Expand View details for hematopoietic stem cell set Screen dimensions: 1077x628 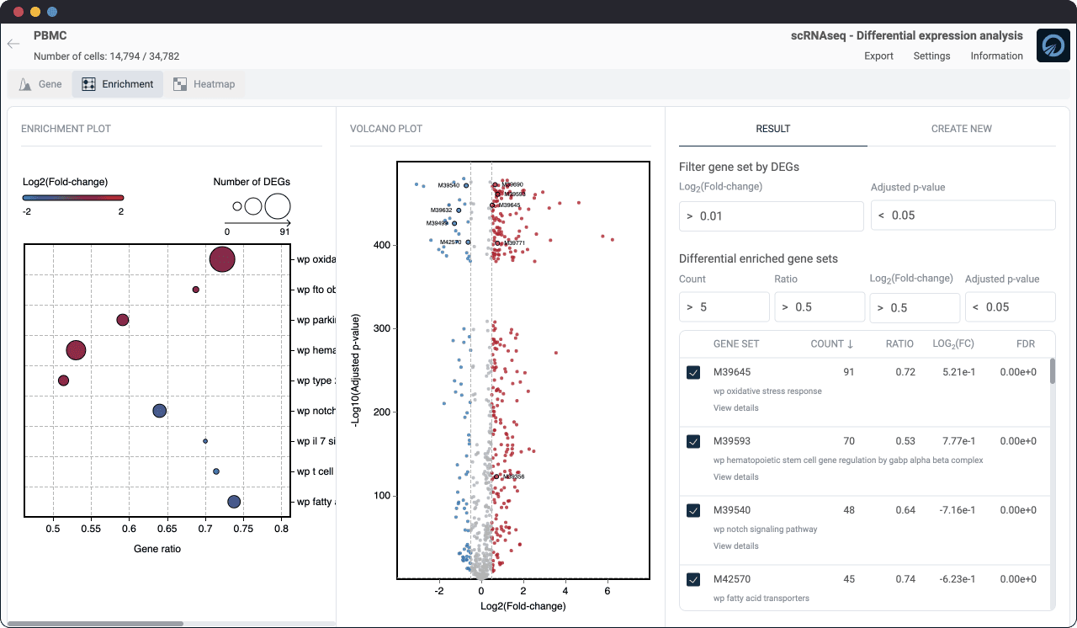pos(735,477)
